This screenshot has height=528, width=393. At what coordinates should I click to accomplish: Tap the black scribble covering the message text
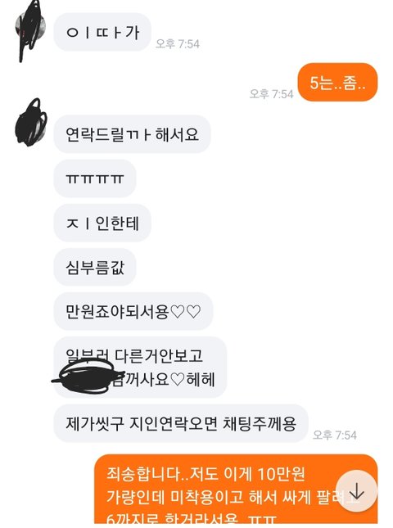(x=88, y=378)
